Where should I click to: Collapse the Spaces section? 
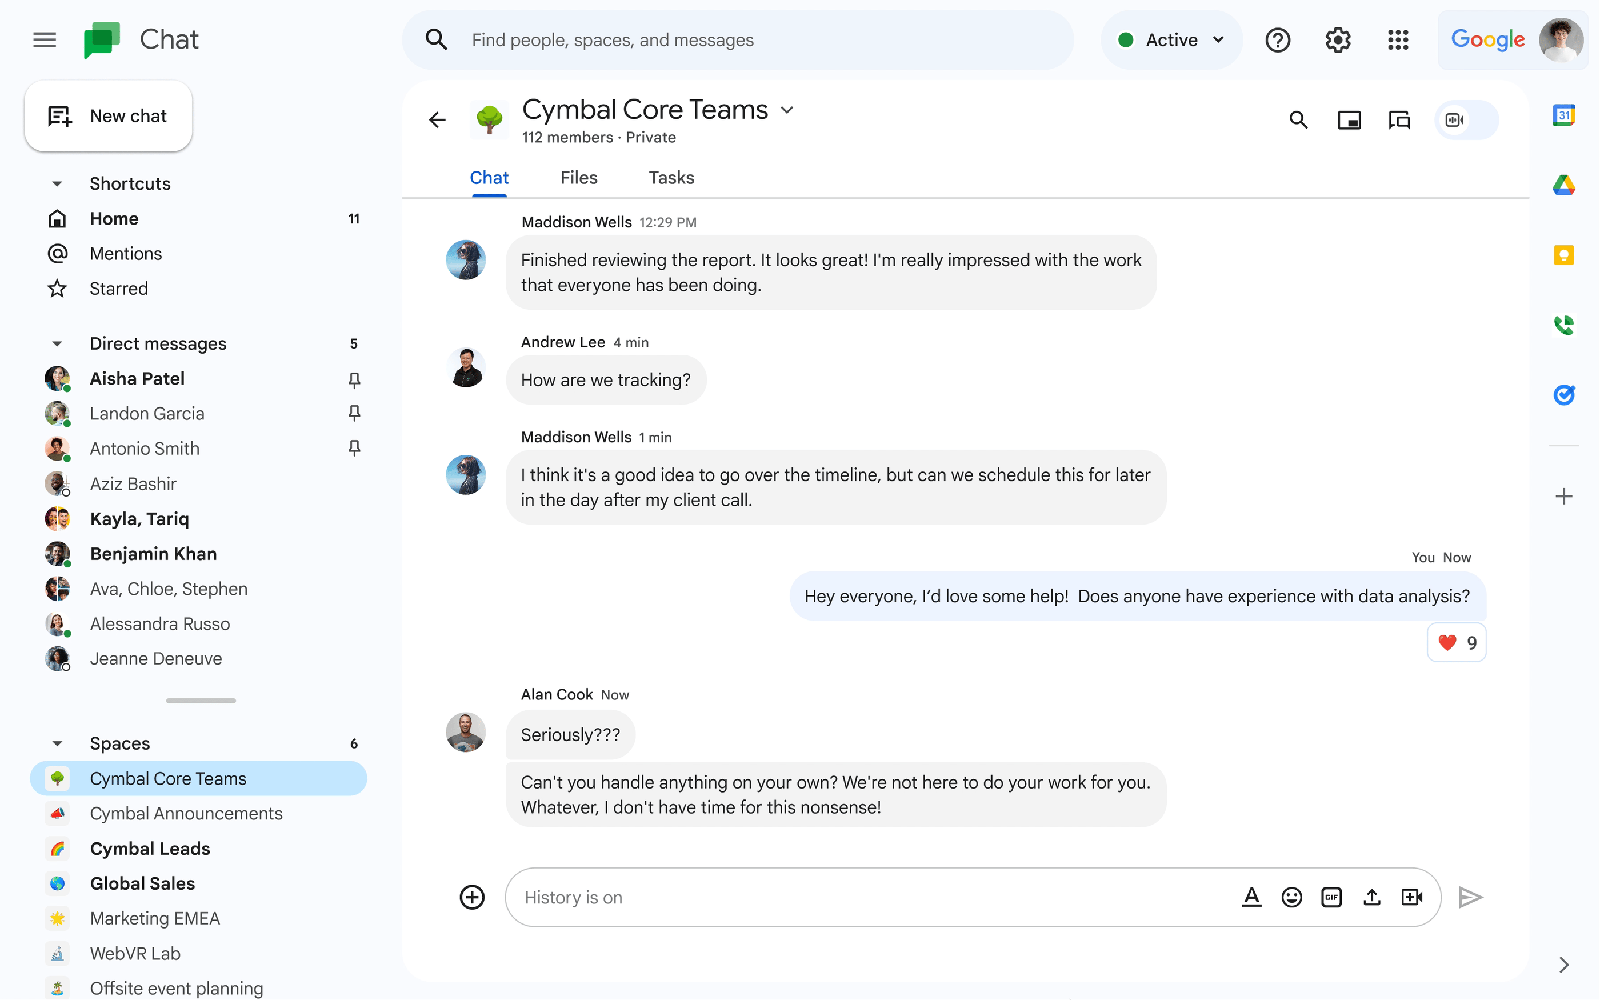click(57, 743)
